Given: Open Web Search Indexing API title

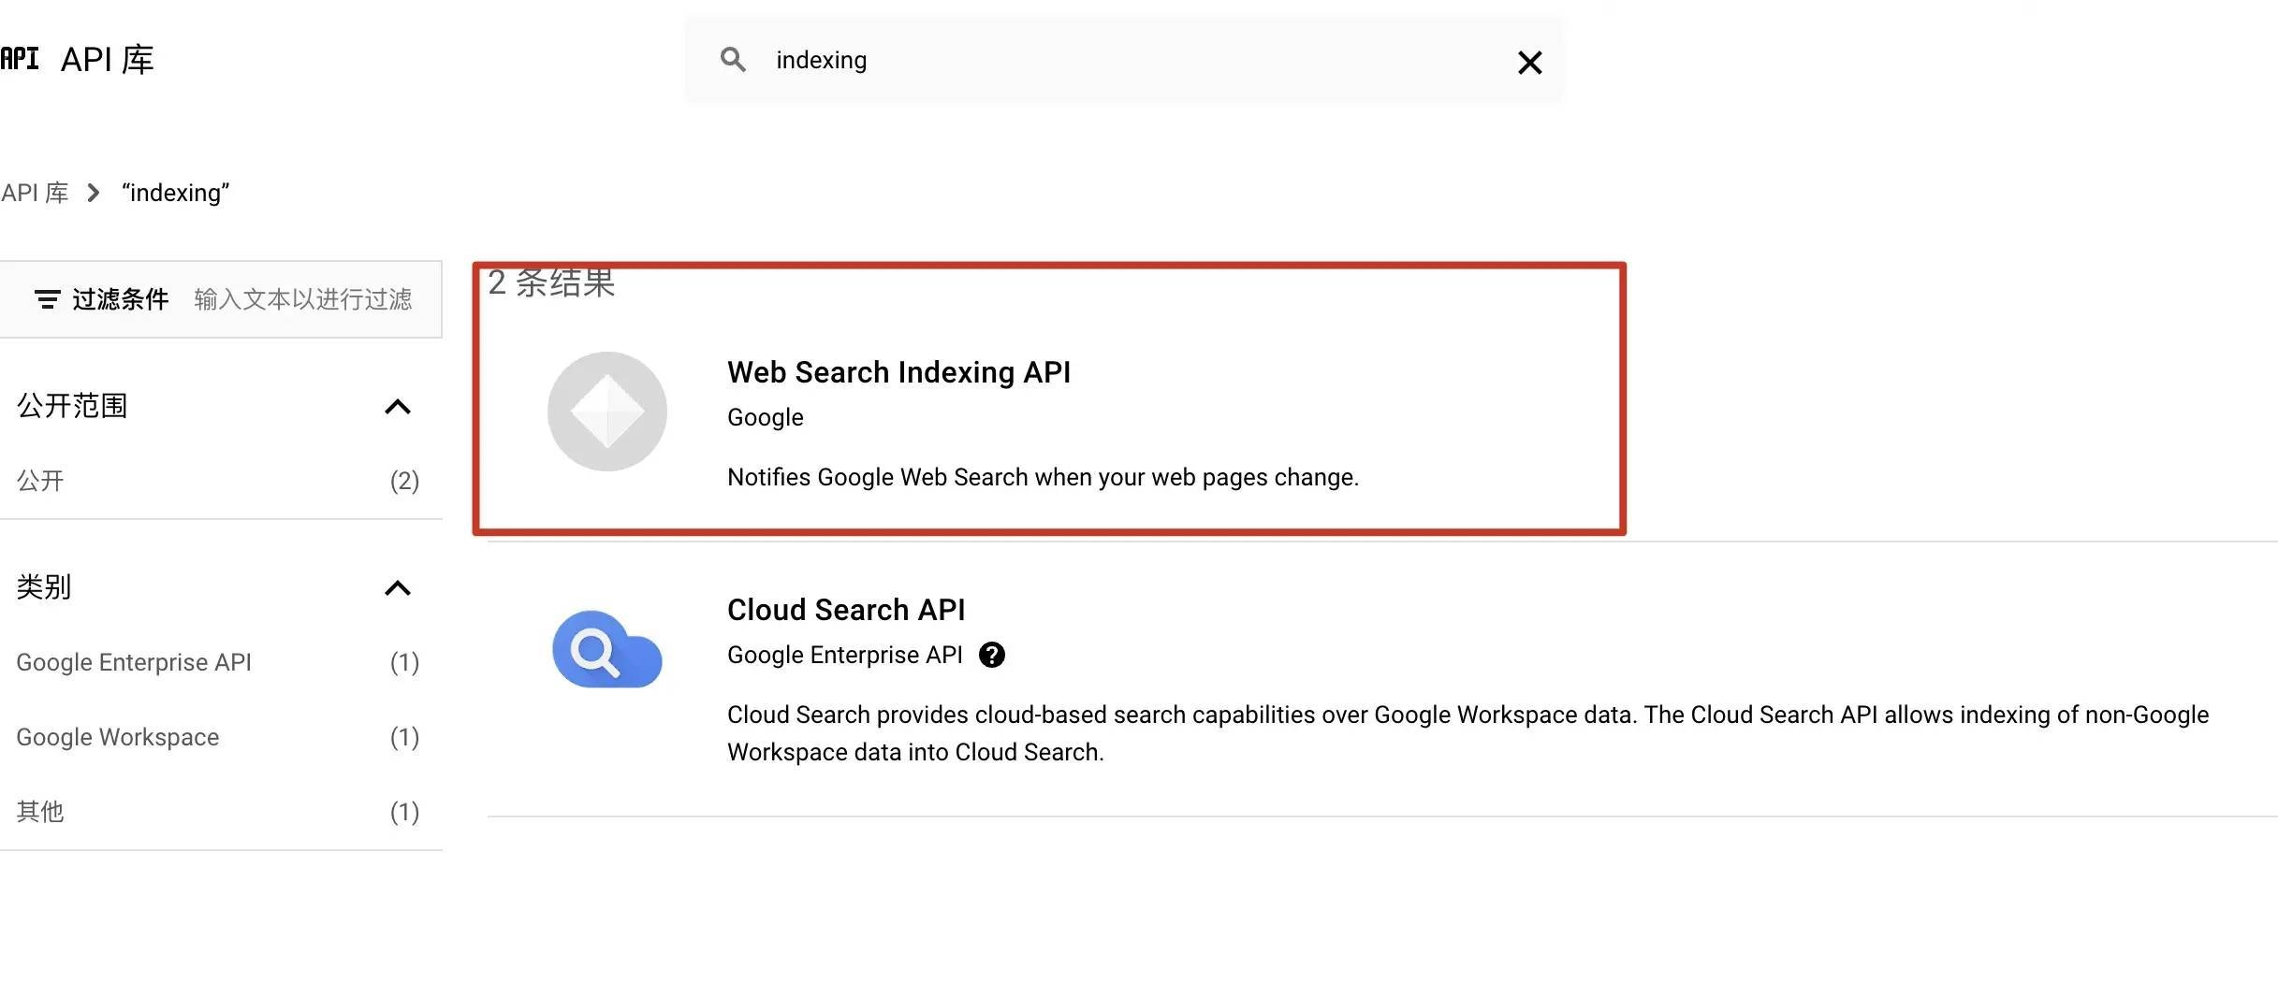Looking at the screenshot, I should click(x=898, y=372).
